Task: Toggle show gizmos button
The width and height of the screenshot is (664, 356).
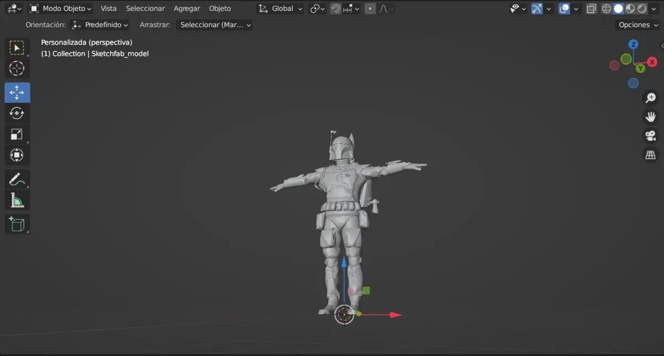Action: point(537,9)
